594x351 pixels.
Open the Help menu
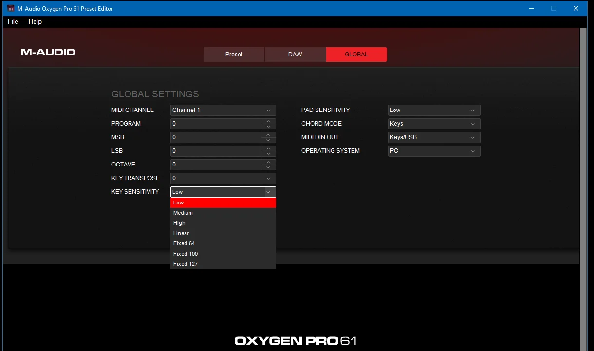coord(35,21)
